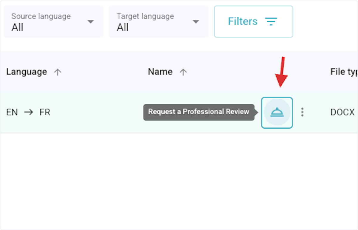Click the Language column header
The width and height of the screenshot is (358, 230).
[27, 72]
